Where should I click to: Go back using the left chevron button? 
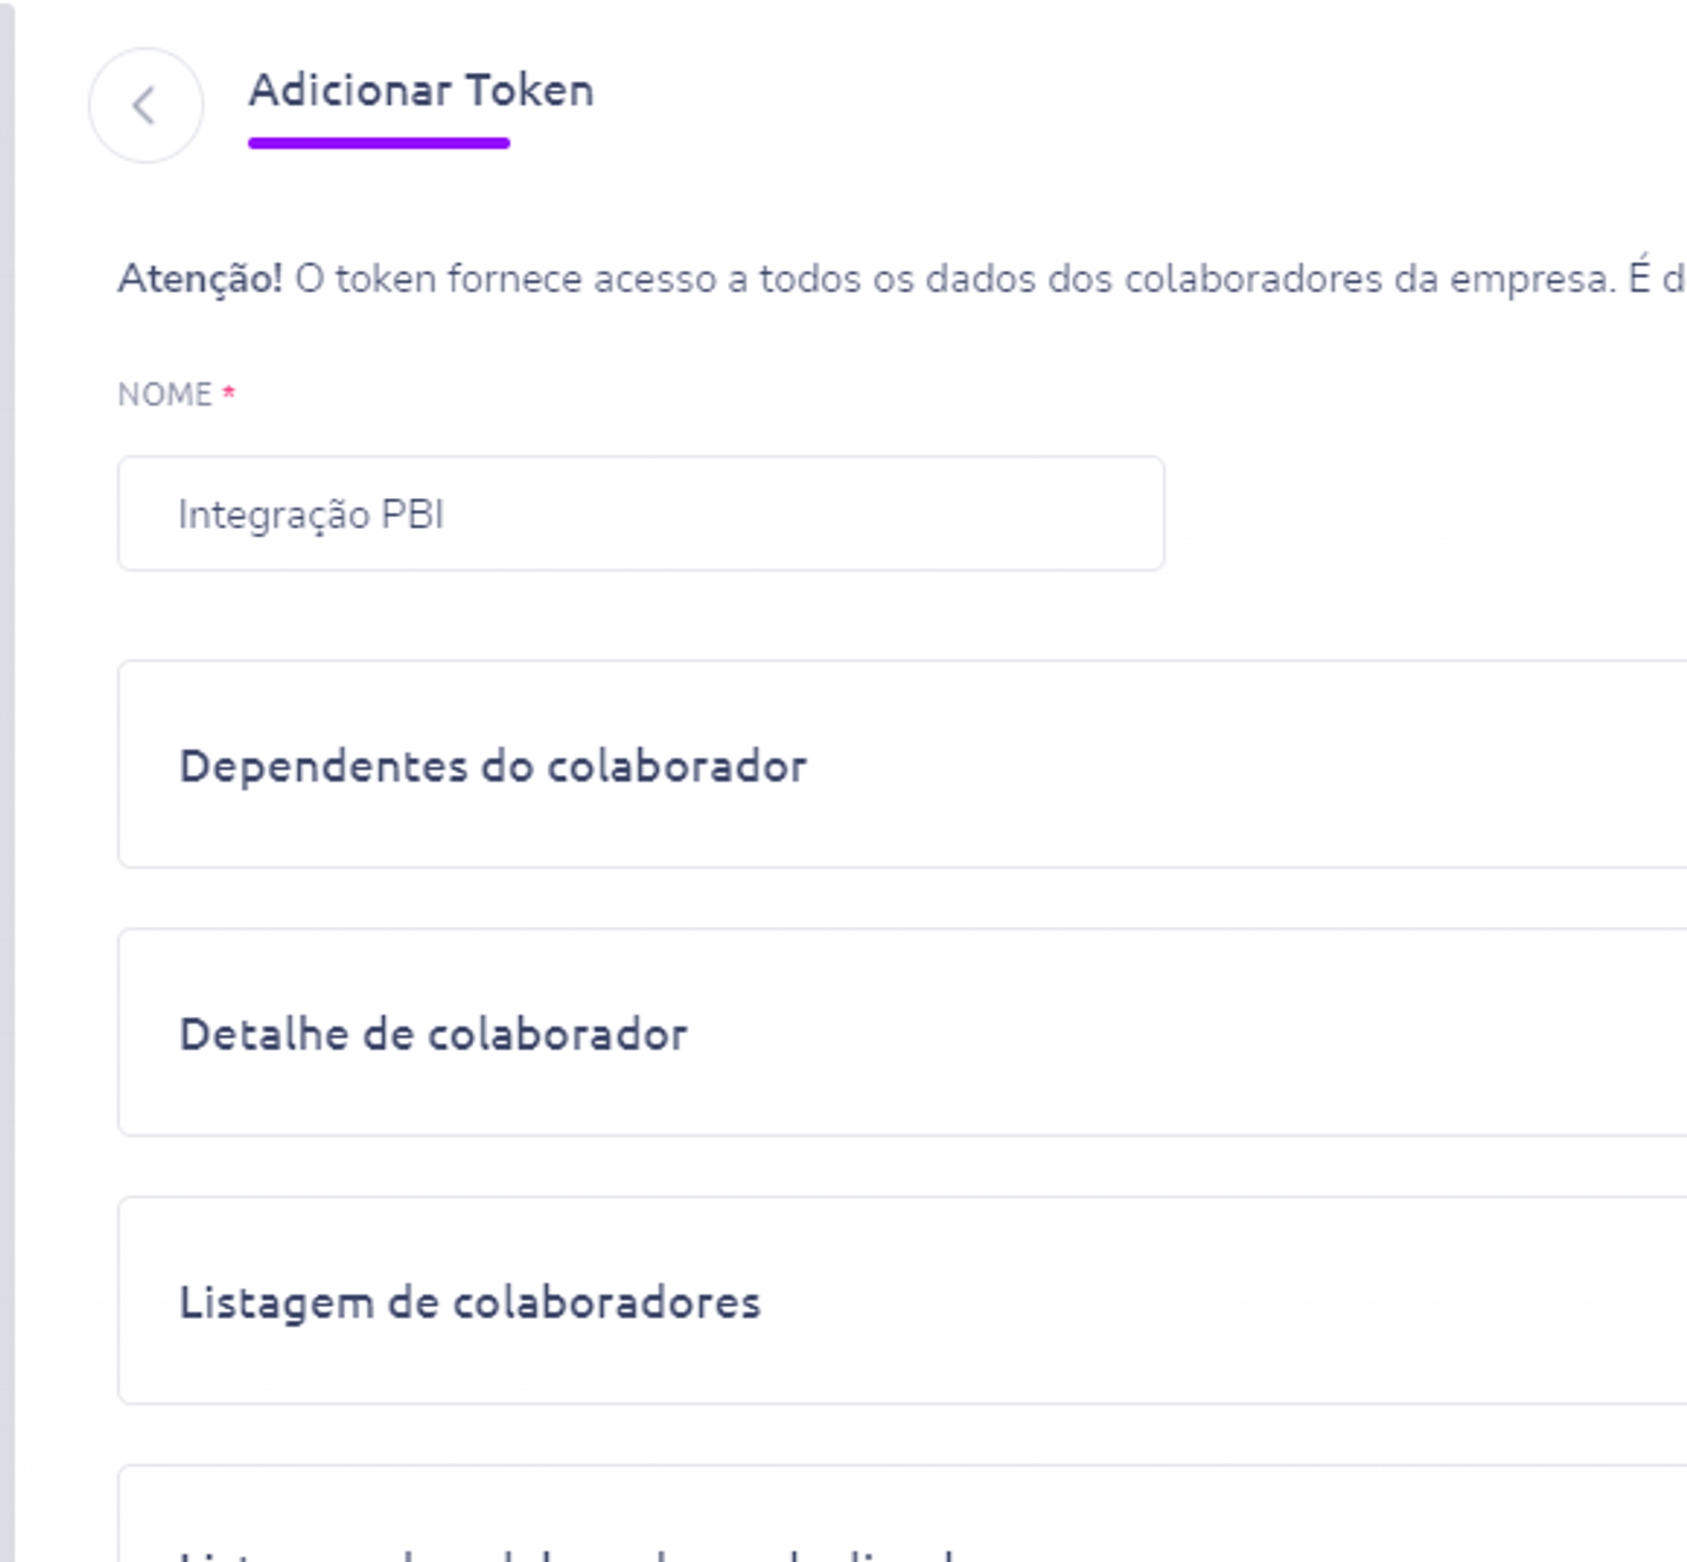145,105
